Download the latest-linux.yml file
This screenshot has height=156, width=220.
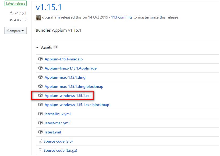58,114
